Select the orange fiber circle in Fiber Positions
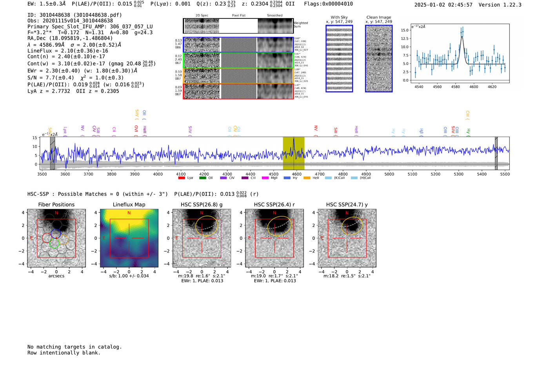 click(x=63, y=239)
